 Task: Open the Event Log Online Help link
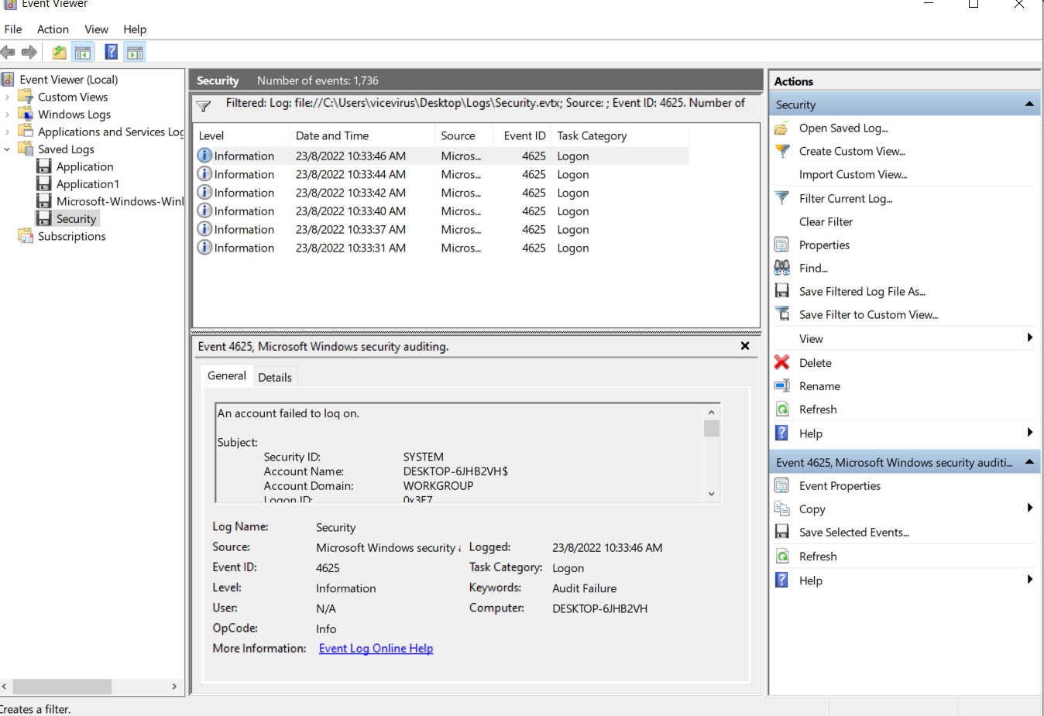coord(376,649)
